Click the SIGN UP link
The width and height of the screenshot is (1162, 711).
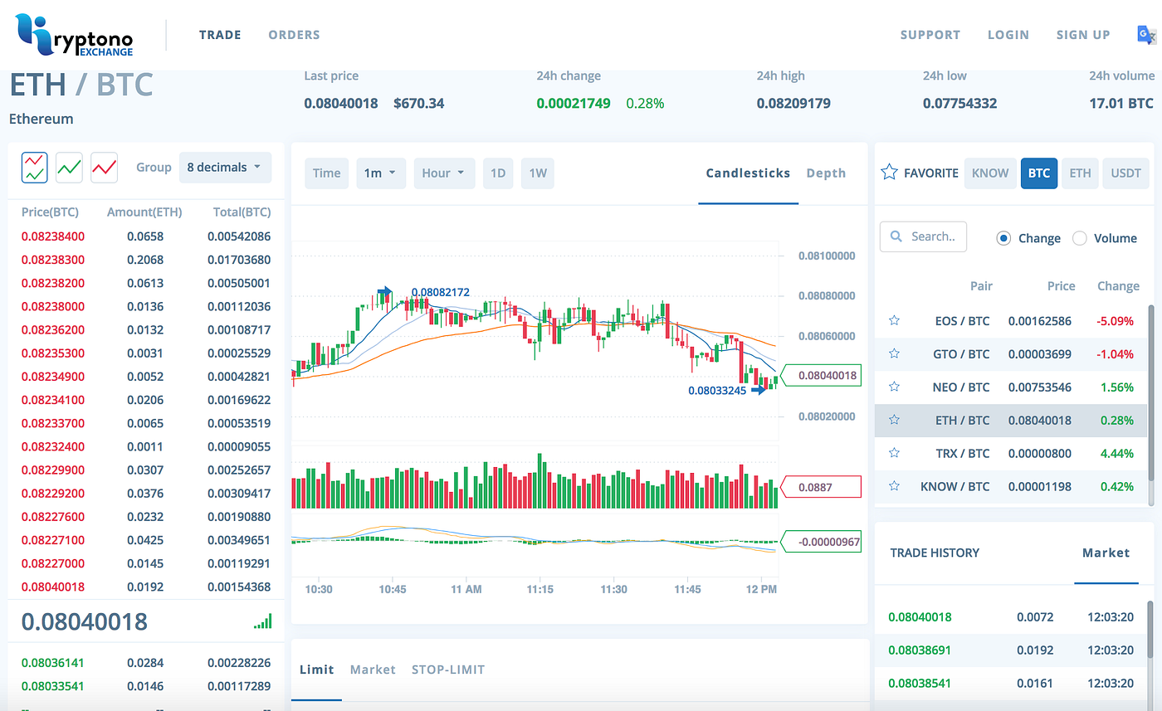pyautogui.click(x=1083, y=35)
